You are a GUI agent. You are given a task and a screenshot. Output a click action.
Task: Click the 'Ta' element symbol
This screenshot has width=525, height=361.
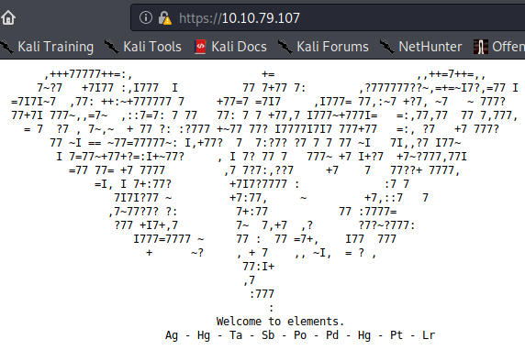236,335
